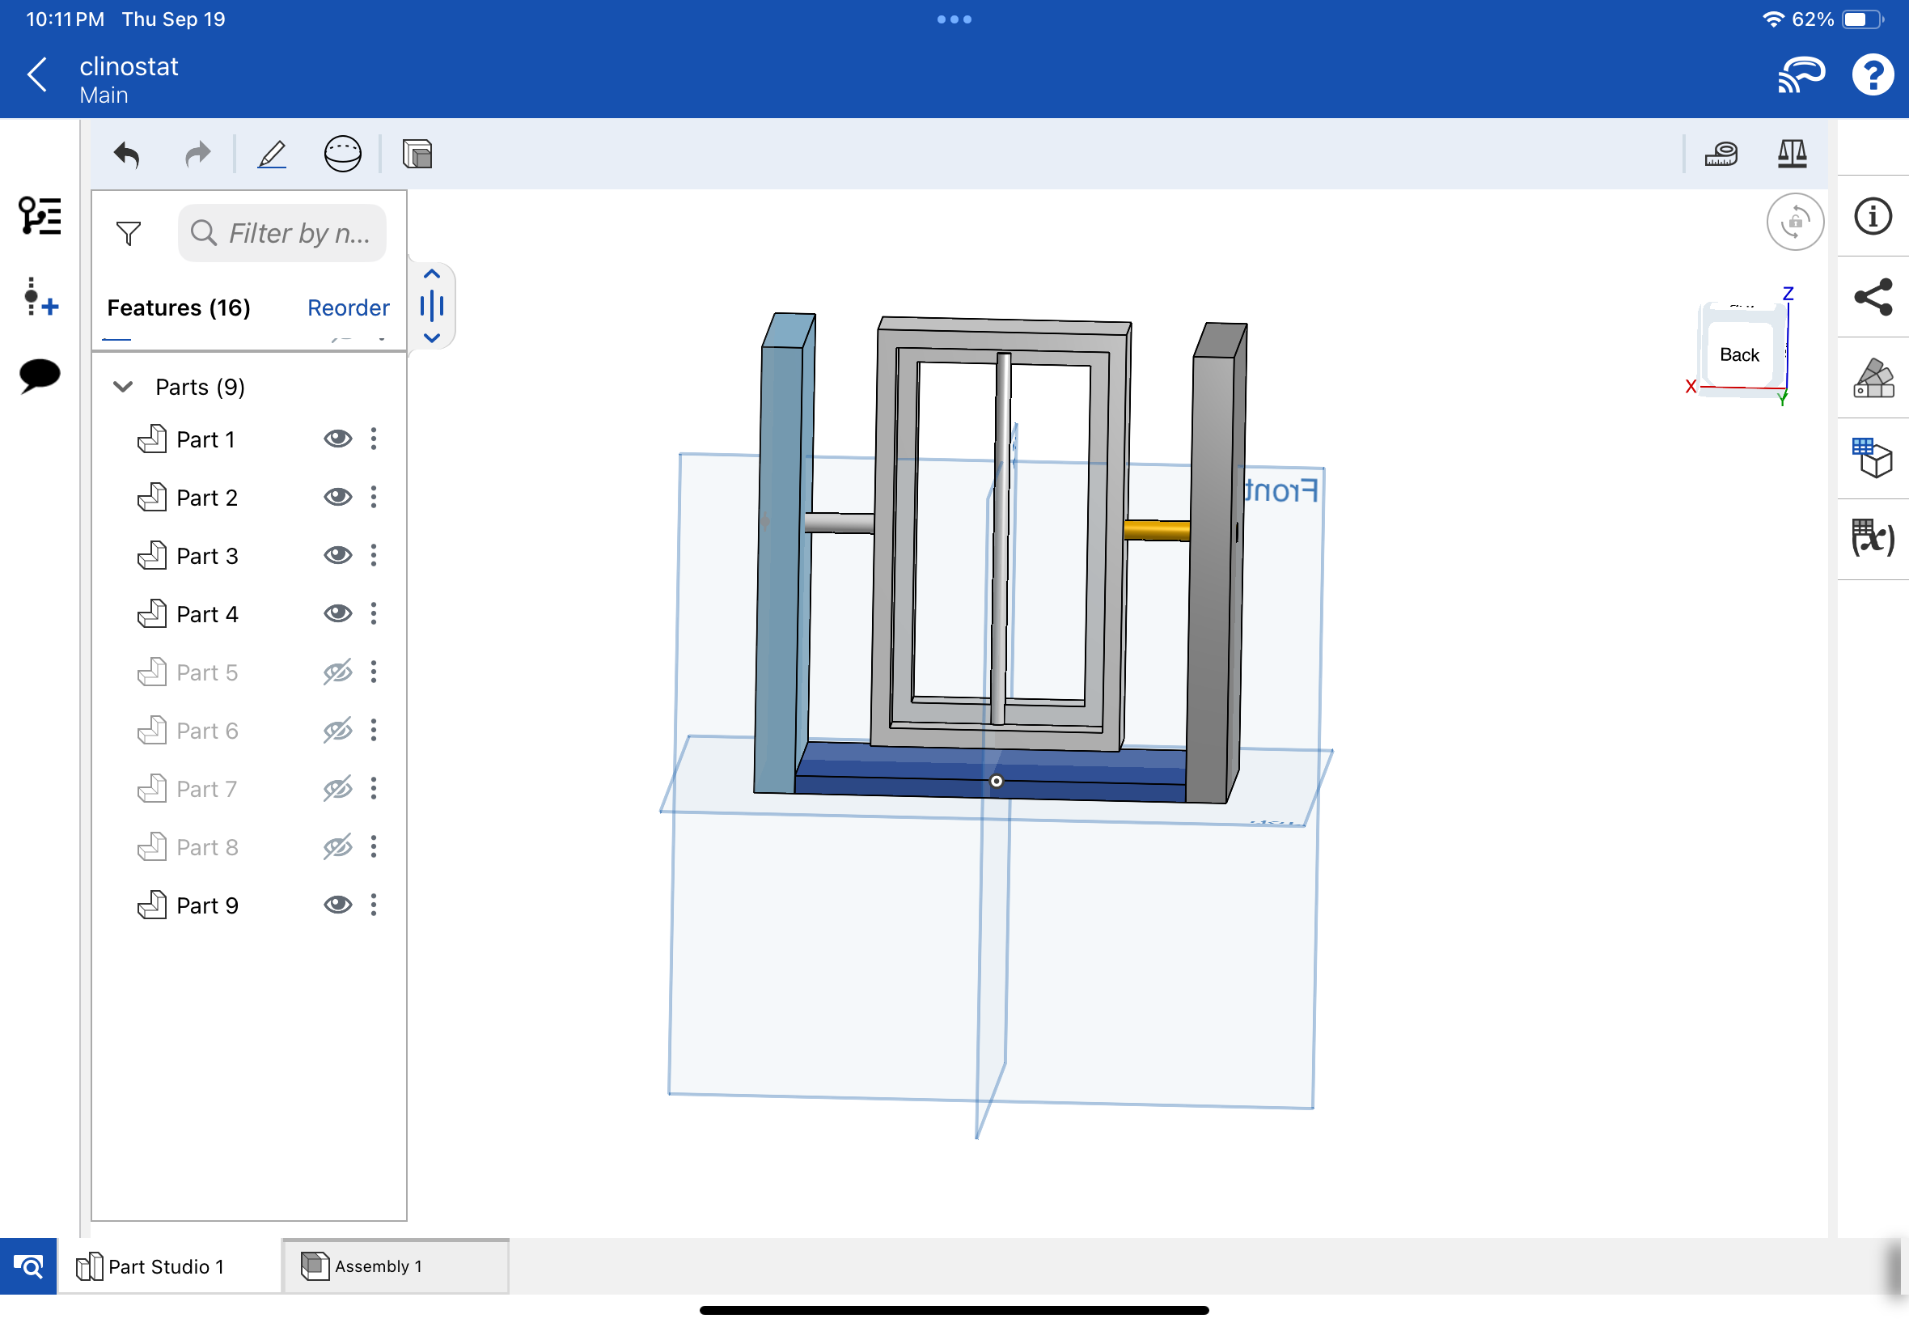The width and height of the screenshot is (1909, 1327).
Task: Switch to Part Studio 1 tab
Action: pyautogui.click(x=169, y=1266)
